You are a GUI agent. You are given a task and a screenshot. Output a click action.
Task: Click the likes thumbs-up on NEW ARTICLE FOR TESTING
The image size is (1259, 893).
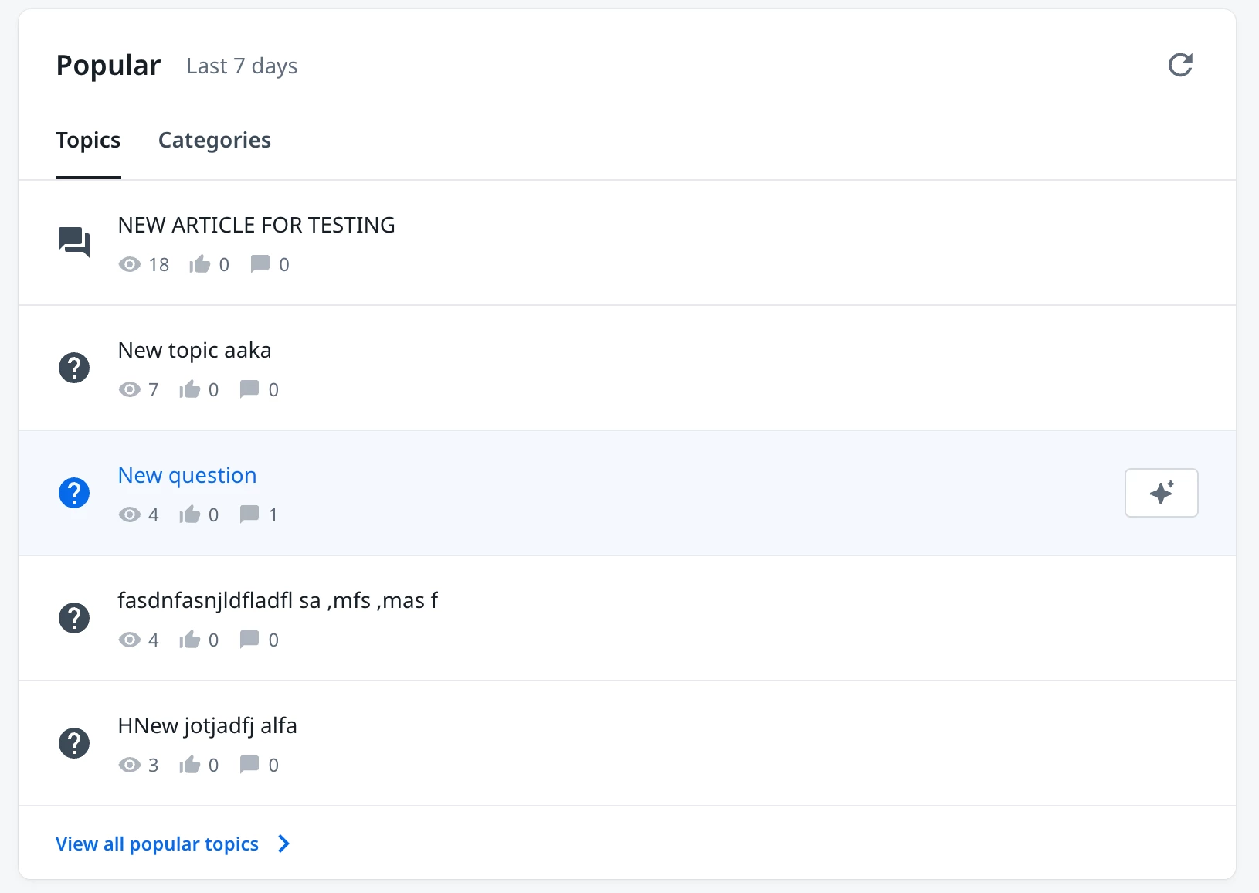[x=200, y=264]
